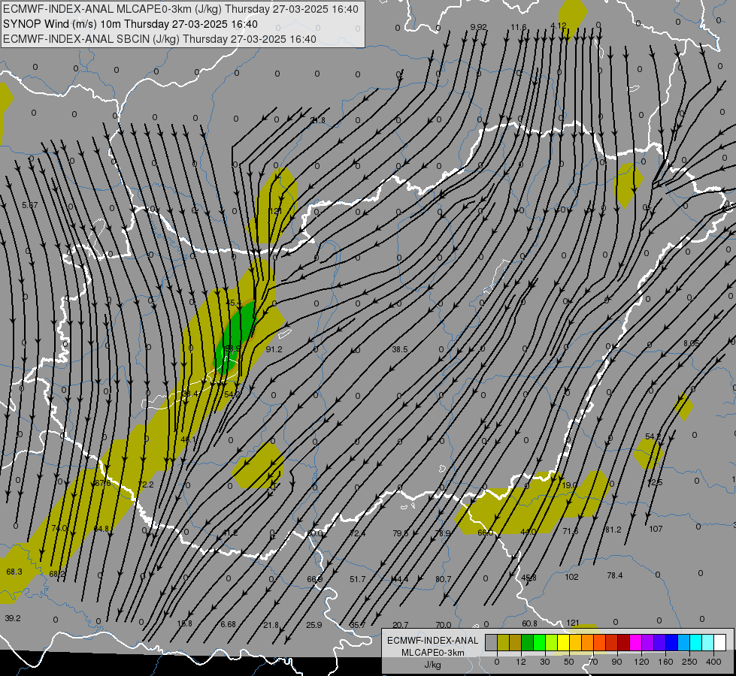Click the map value 80.7
This screenshot has width=736, height=676.
443,579
